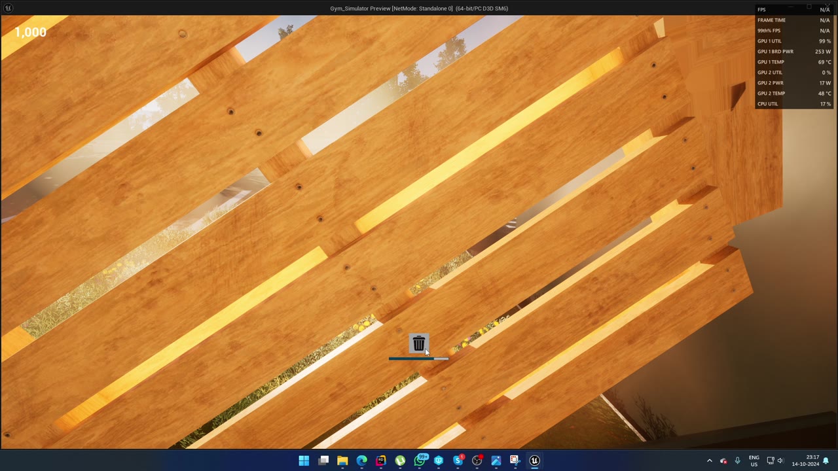Viewport: 838px width, 471px height.
Task: Open the teal hexagon monitor app on the taskbar
Action: (x=439, y=461)
